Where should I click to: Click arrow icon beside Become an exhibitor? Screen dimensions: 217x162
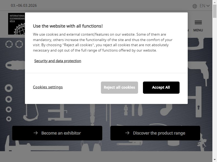coord(36,133)
